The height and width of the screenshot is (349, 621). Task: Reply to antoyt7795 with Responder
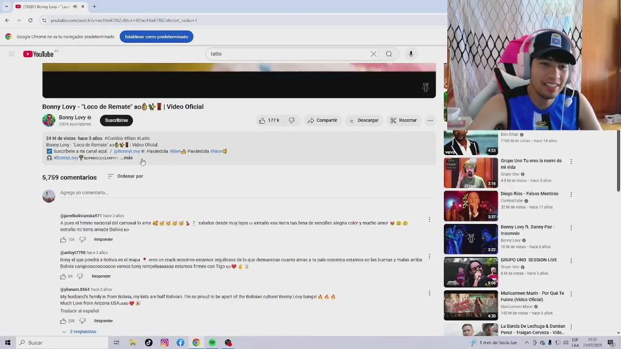101,276
